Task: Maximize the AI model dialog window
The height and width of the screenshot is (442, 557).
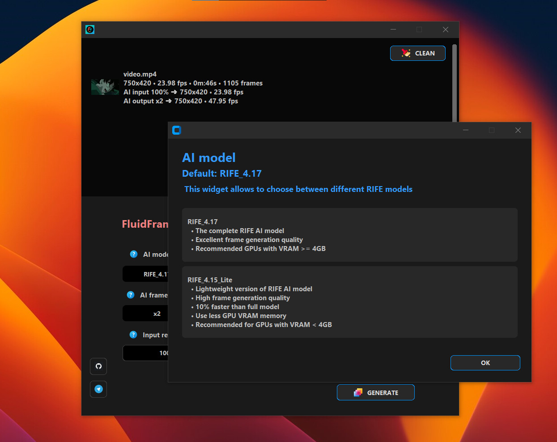Action: click(x=492, y=130)
